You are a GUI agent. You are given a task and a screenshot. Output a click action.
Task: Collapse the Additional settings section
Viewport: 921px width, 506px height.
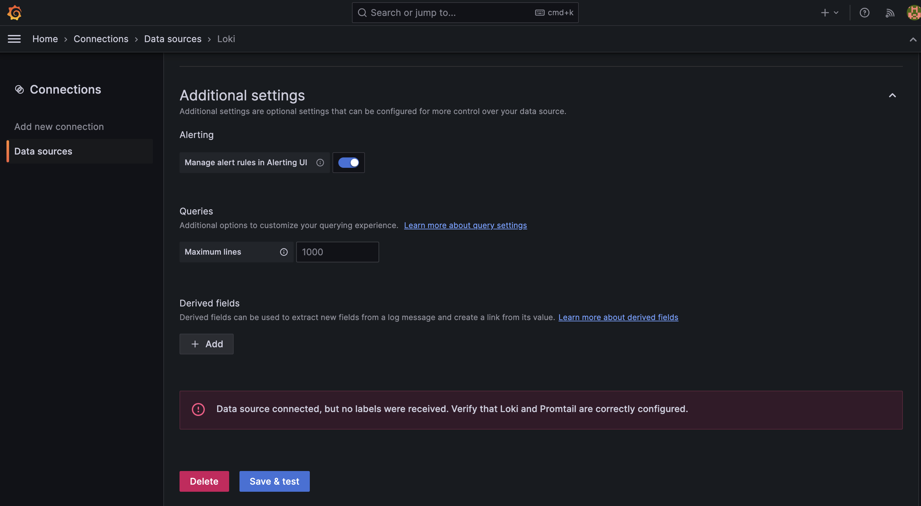tap(892, 95)
